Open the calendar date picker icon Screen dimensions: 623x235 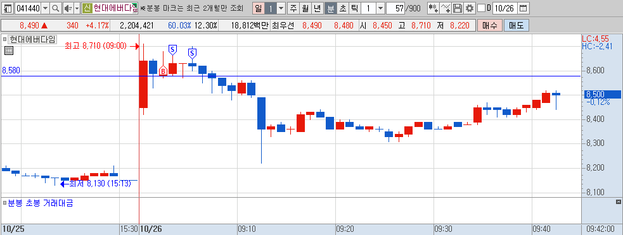point(523,8)
